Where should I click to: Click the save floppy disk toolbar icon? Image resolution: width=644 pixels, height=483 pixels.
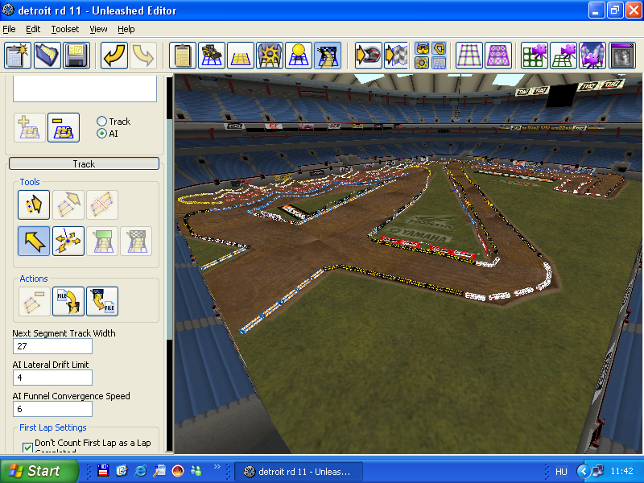(x=76, y=56)
